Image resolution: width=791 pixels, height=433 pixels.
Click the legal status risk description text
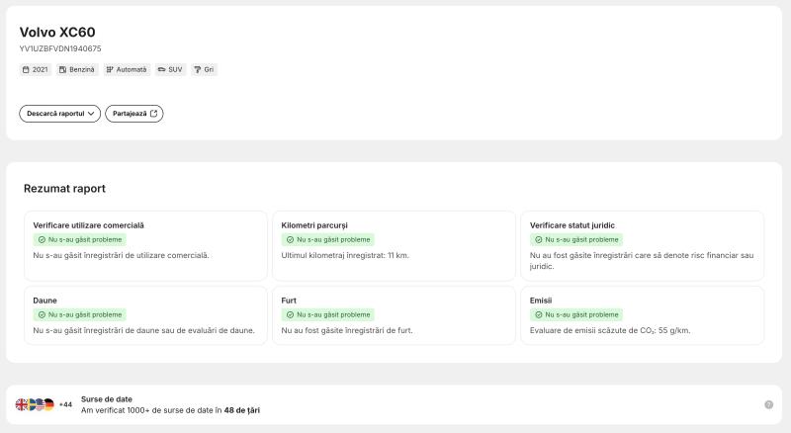(x=642, y=261)
